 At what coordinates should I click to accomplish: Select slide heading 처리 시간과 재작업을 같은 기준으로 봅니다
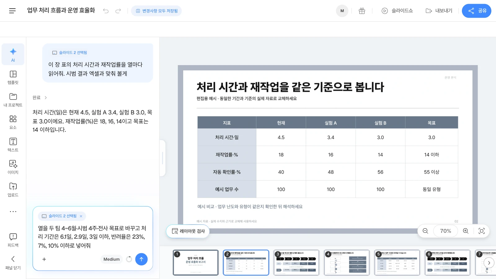(x=290, y=87)
